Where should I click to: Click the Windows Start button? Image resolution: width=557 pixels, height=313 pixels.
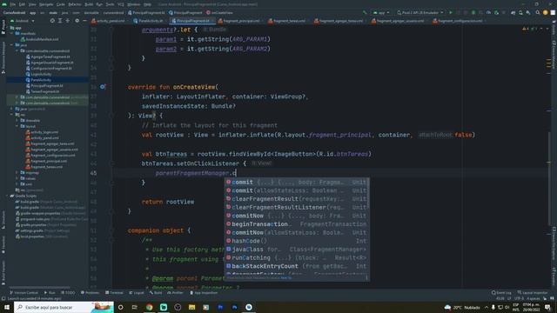click(7, 307)
